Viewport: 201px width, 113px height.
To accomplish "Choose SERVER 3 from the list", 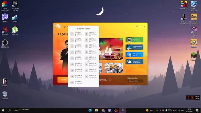I will [76, 40].
